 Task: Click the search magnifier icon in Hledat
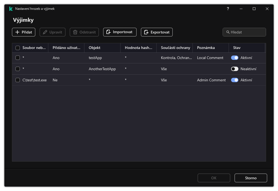pos(228,32)
